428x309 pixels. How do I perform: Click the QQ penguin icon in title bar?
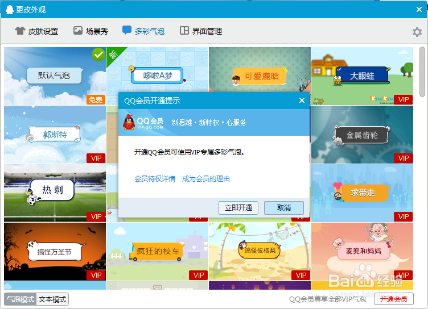[x=10, y=10]
